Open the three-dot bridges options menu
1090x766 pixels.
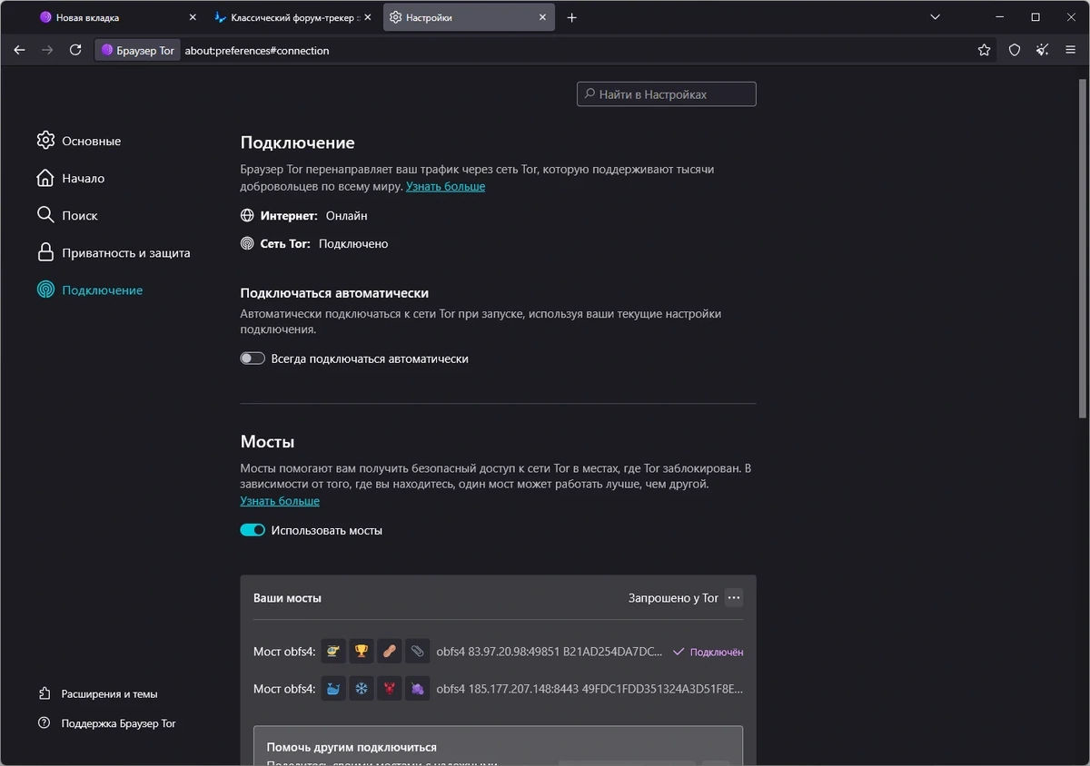[734, 598]
